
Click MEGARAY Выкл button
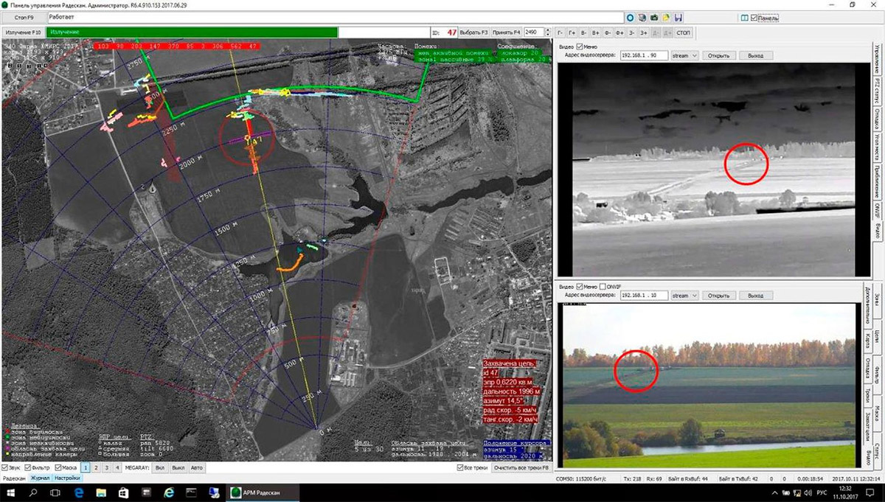179,468
